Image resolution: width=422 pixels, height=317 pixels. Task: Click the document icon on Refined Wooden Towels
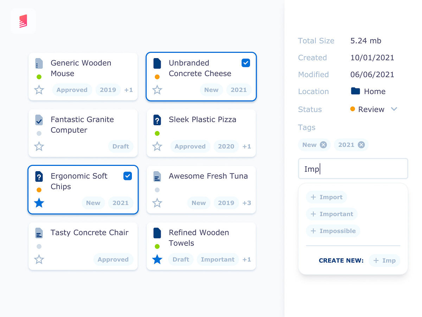[x=157, y=232]
